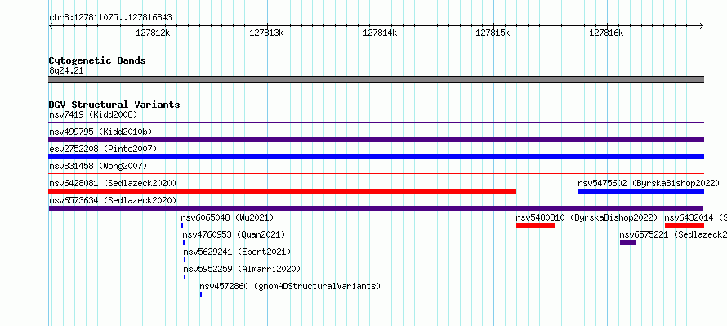The width and height of the screenshot is (727, 326).
Task: Click the blue nsv5475602 variant bar
Action: pos(641,191)
